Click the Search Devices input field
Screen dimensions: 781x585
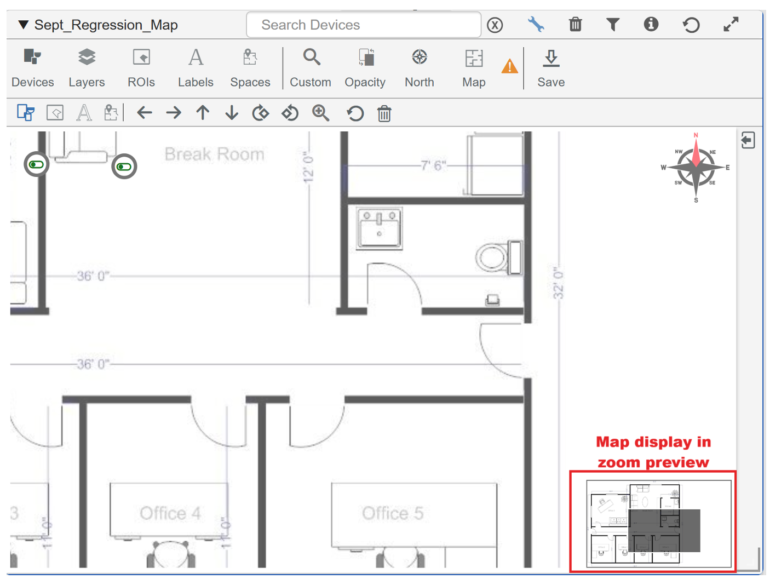tap(364, 25)
